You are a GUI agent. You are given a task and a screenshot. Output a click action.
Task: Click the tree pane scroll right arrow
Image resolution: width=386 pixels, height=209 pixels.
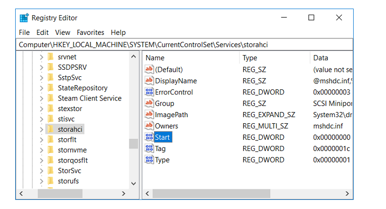(124, 193)
